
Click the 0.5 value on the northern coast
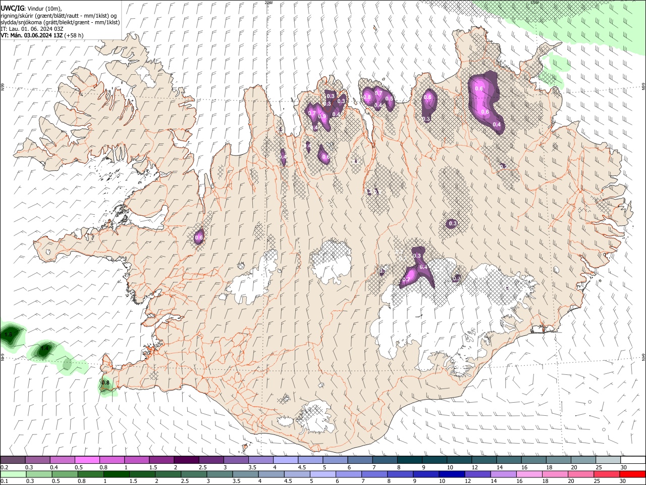click(x=389, y=99)
